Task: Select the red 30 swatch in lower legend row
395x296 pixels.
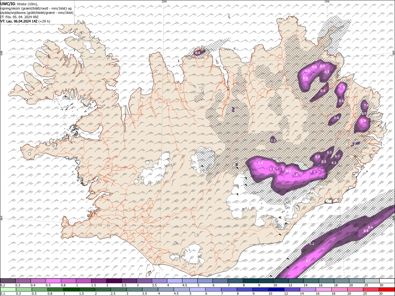Action: point(387,290)
